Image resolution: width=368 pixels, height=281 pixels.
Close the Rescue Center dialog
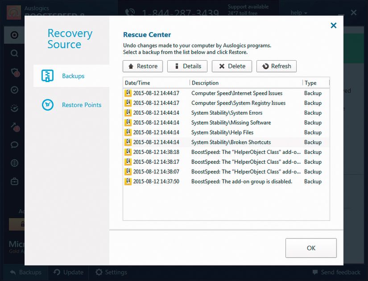point(333,25)
